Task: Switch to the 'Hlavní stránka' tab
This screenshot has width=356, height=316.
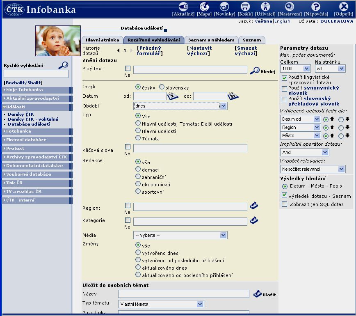Action: (x=102, y=40)
